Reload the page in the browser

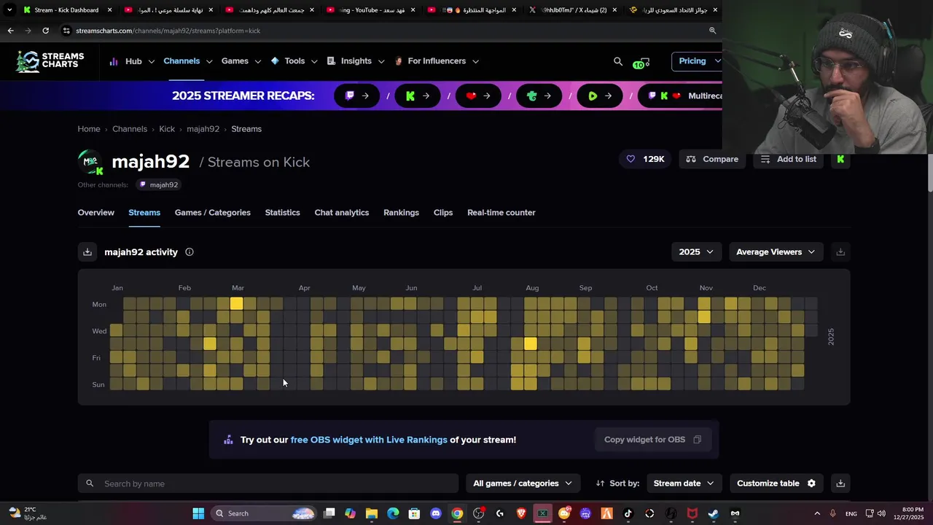click(45, 31)
